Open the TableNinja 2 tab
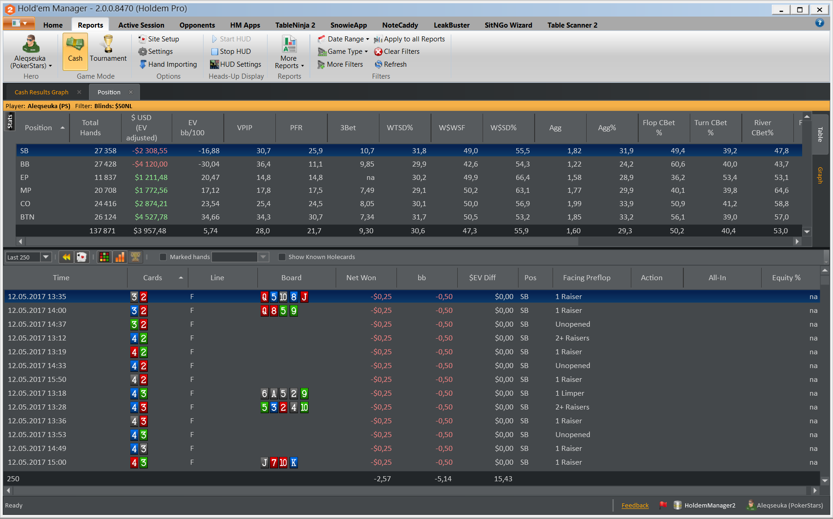This screenshot has height=519, width=833. point(295,25)
